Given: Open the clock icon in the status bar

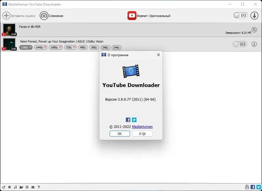Looking at the screenshot, I should click(27, 187).
